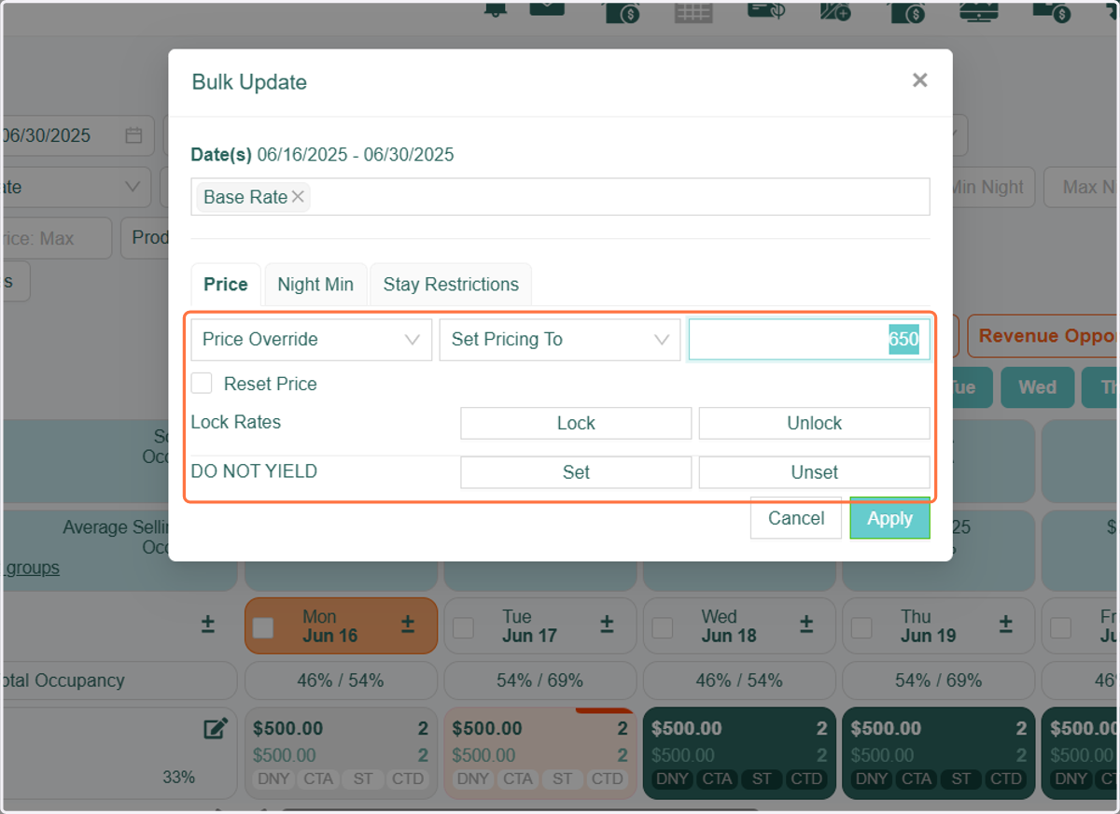
Task: Switch to the Stay Restrictions tab
Action: click(x=451, y=285)
